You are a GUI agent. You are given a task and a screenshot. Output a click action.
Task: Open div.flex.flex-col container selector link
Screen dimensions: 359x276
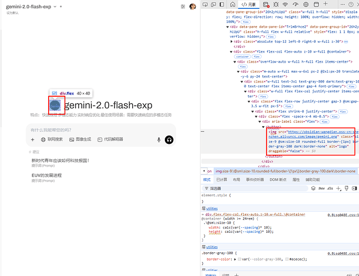pos(256,215)
